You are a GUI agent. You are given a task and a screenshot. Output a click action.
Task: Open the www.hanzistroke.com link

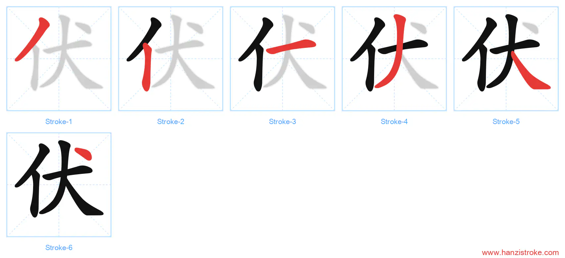pyautogui.click(x=520, y=253)
